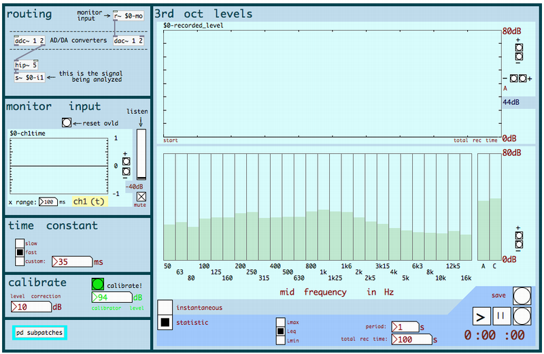Click the play arrow button
Image resolution: width=544 pixels, height=354 pixels.
[481, 316]
